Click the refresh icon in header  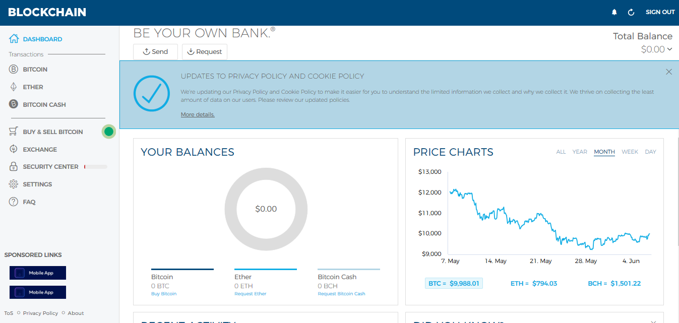click(631, 12)
